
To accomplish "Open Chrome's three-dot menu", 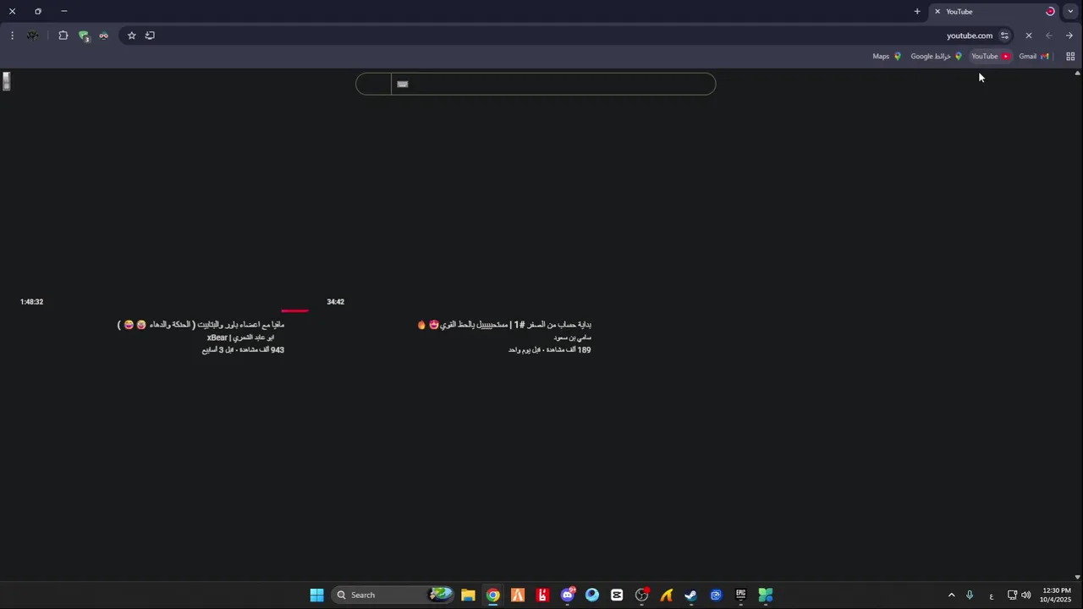I will pos(12,36).
